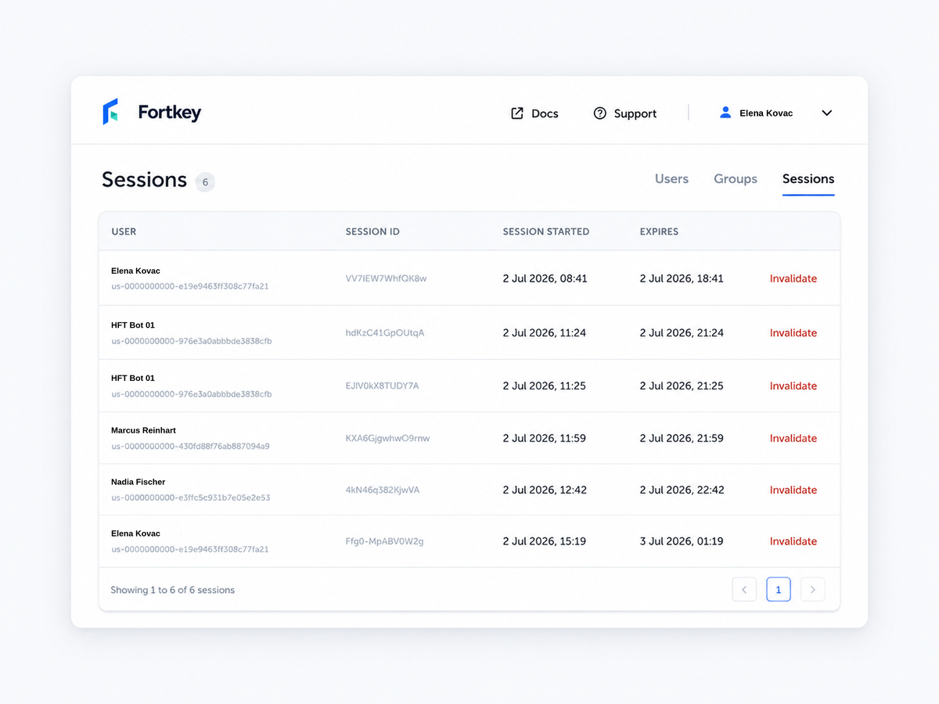Click start time 2 Jul 2026, 12:42
Screen dimensions: 939x704
[545, 490]
